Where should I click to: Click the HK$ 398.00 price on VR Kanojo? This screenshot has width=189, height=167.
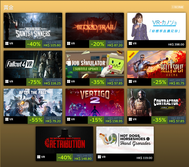(176, 44)
